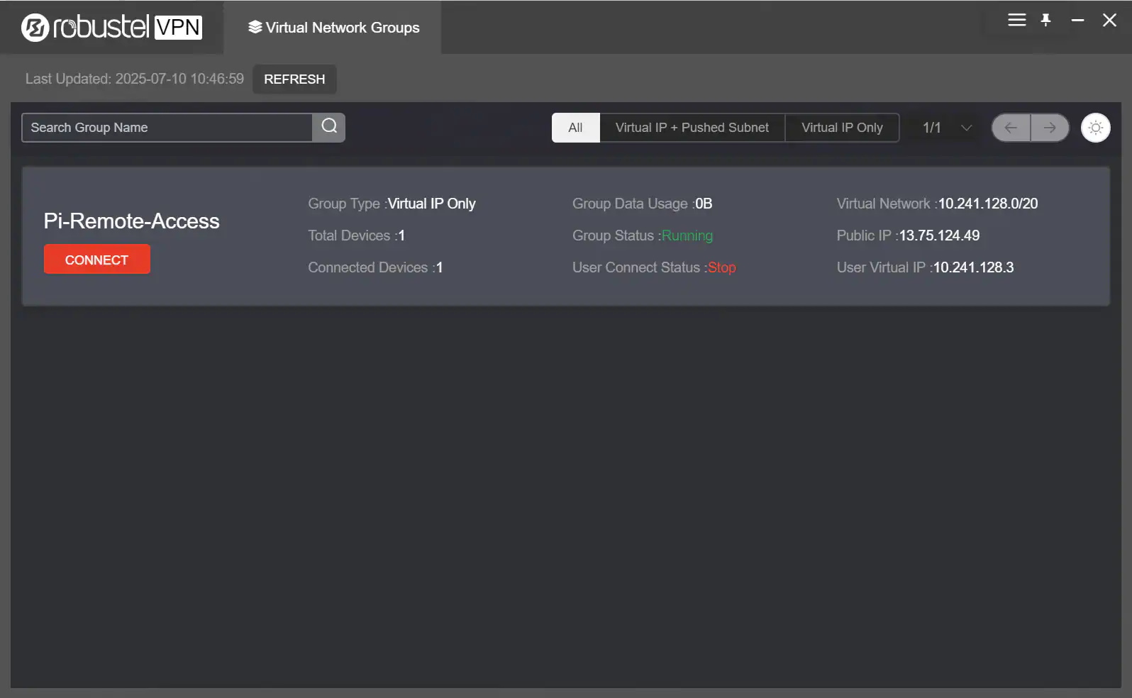Image resolution: width=1132 pixels, height=698 pixels.
Task: Select the Pi-Remote-Access group name
Action: pyautogui.click(x=132, y=221)
